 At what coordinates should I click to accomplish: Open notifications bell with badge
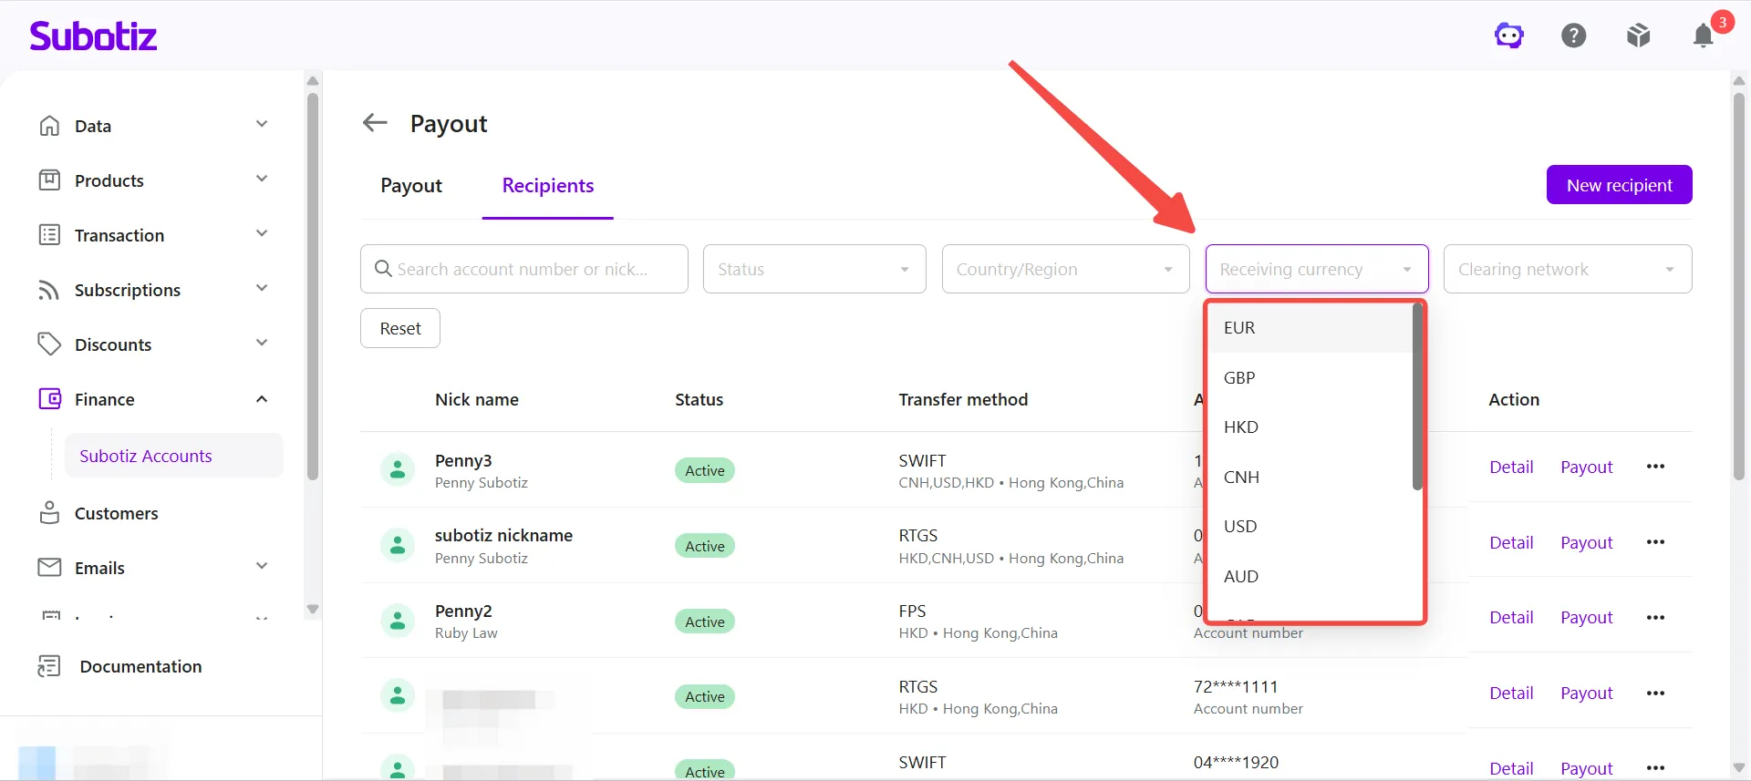click(1704, 35)
